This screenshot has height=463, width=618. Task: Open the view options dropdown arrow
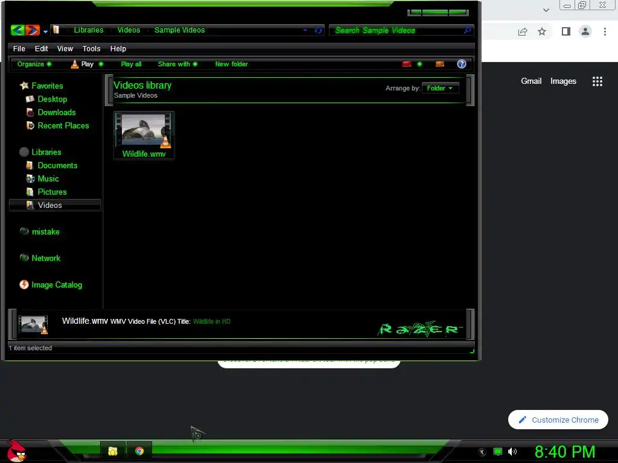click(x=420, y=64)
